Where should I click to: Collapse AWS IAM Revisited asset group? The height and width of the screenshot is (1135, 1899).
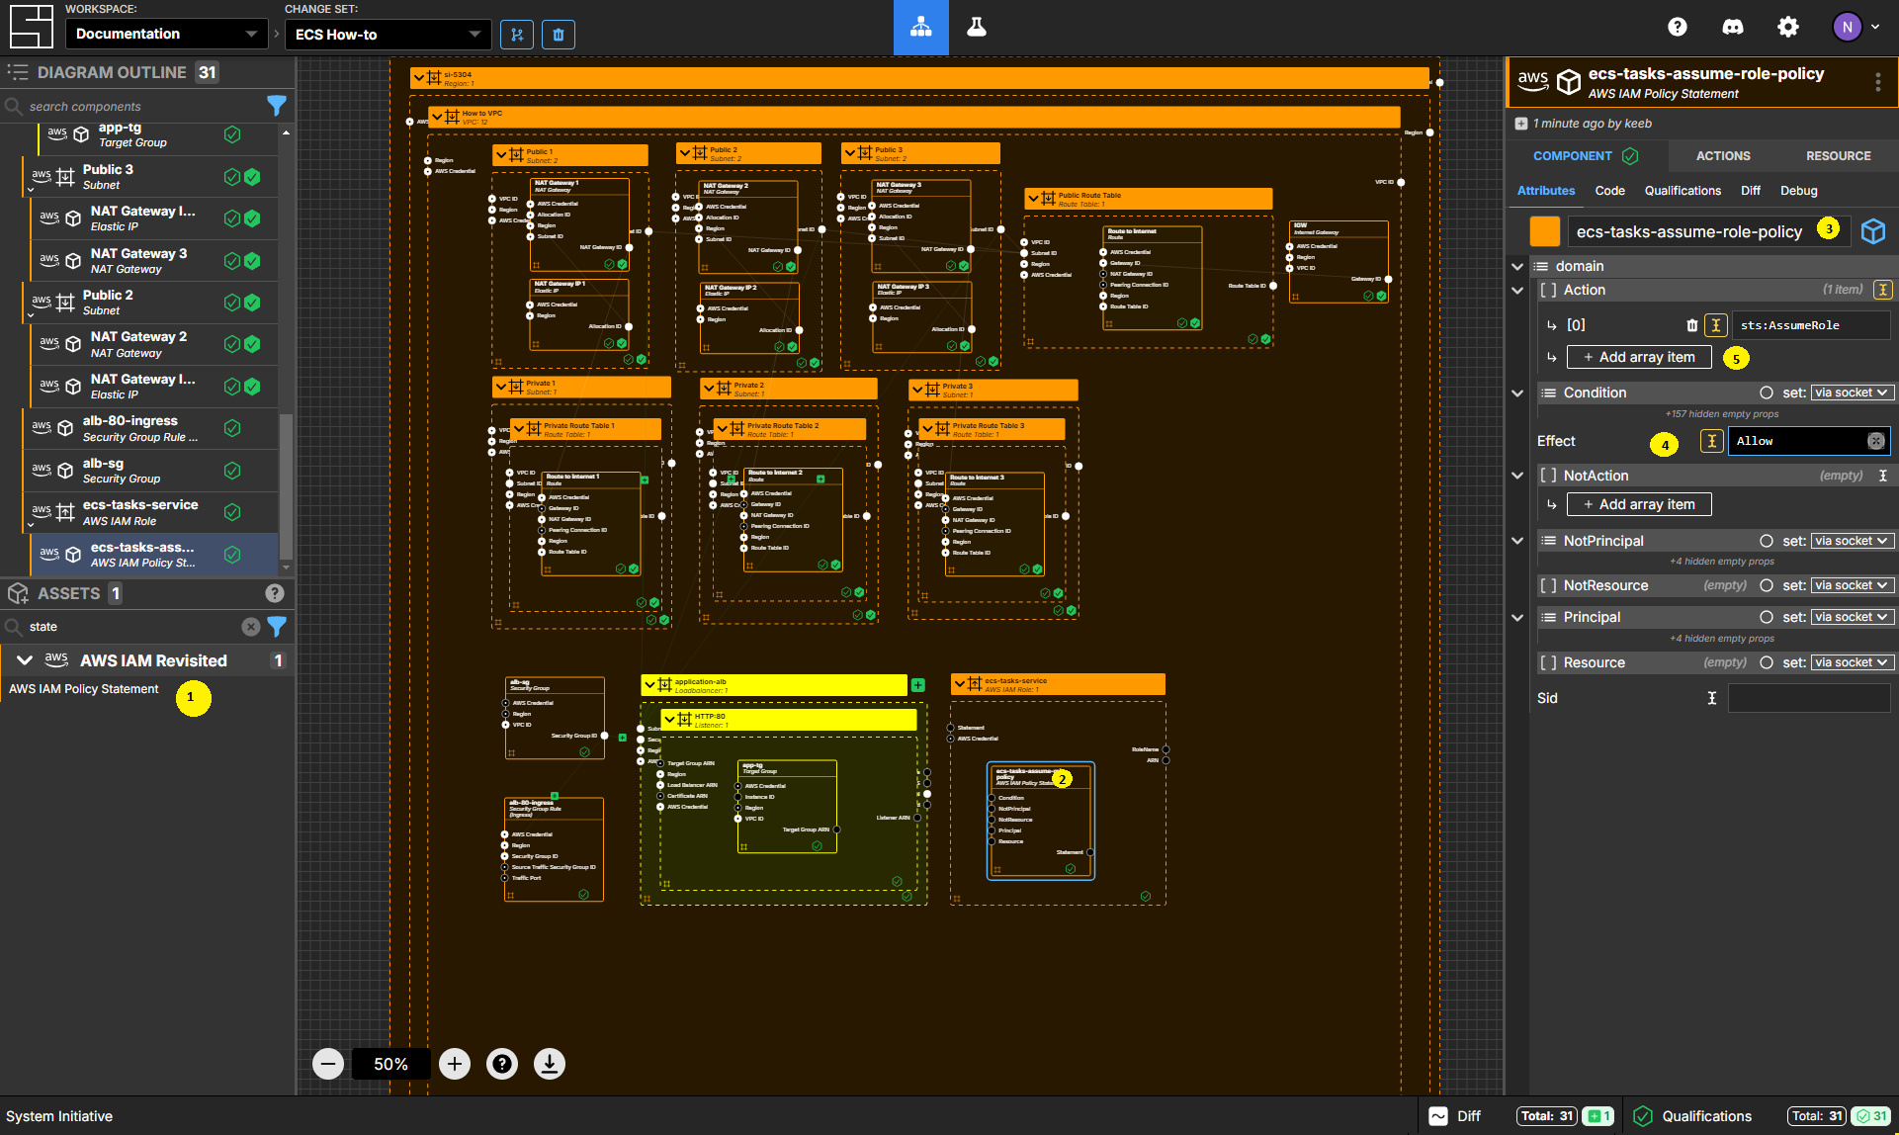click(25, 660)
